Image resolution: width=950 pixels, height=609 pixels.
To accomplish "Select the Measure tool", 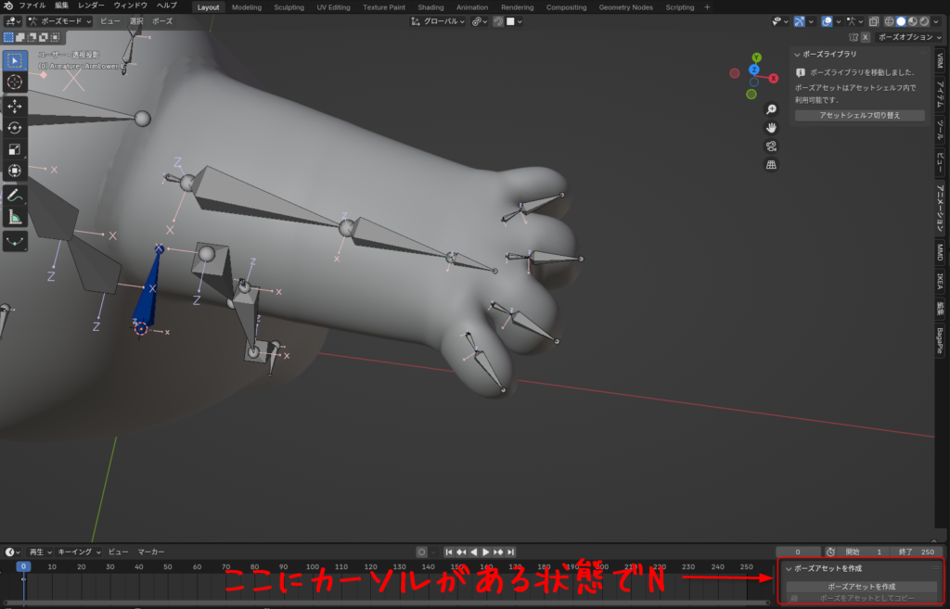I will [15, 217].
